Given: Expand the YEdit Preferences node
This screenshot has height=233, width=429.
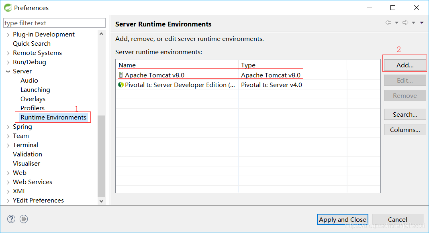Looking at the screenshot, I should [8, 201].
